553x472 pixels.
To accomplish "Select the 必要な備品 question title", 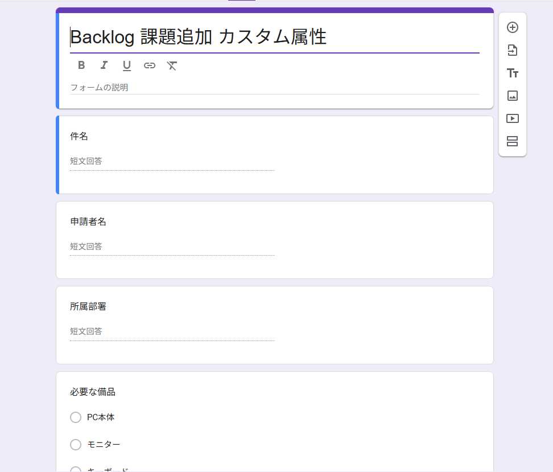I will [92, 392].
